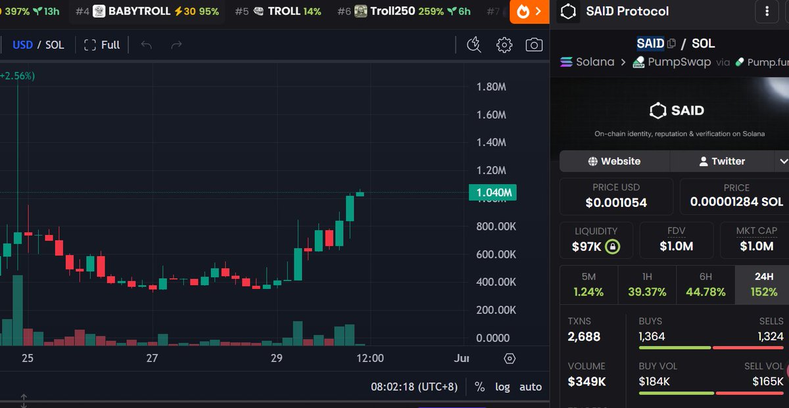Screen dimensions: 789x408
Task: Select the 24H change tab
Action: tap(762, 285)
